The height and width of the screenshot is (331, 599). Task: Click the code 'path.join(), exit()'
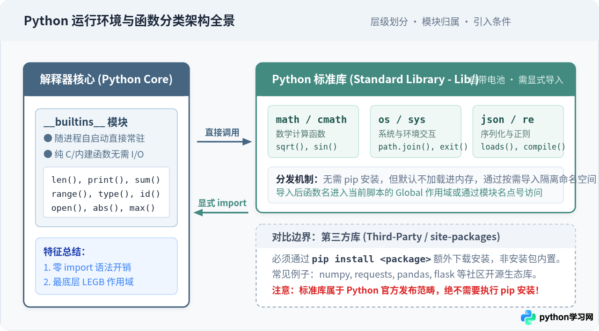point(423,147)
